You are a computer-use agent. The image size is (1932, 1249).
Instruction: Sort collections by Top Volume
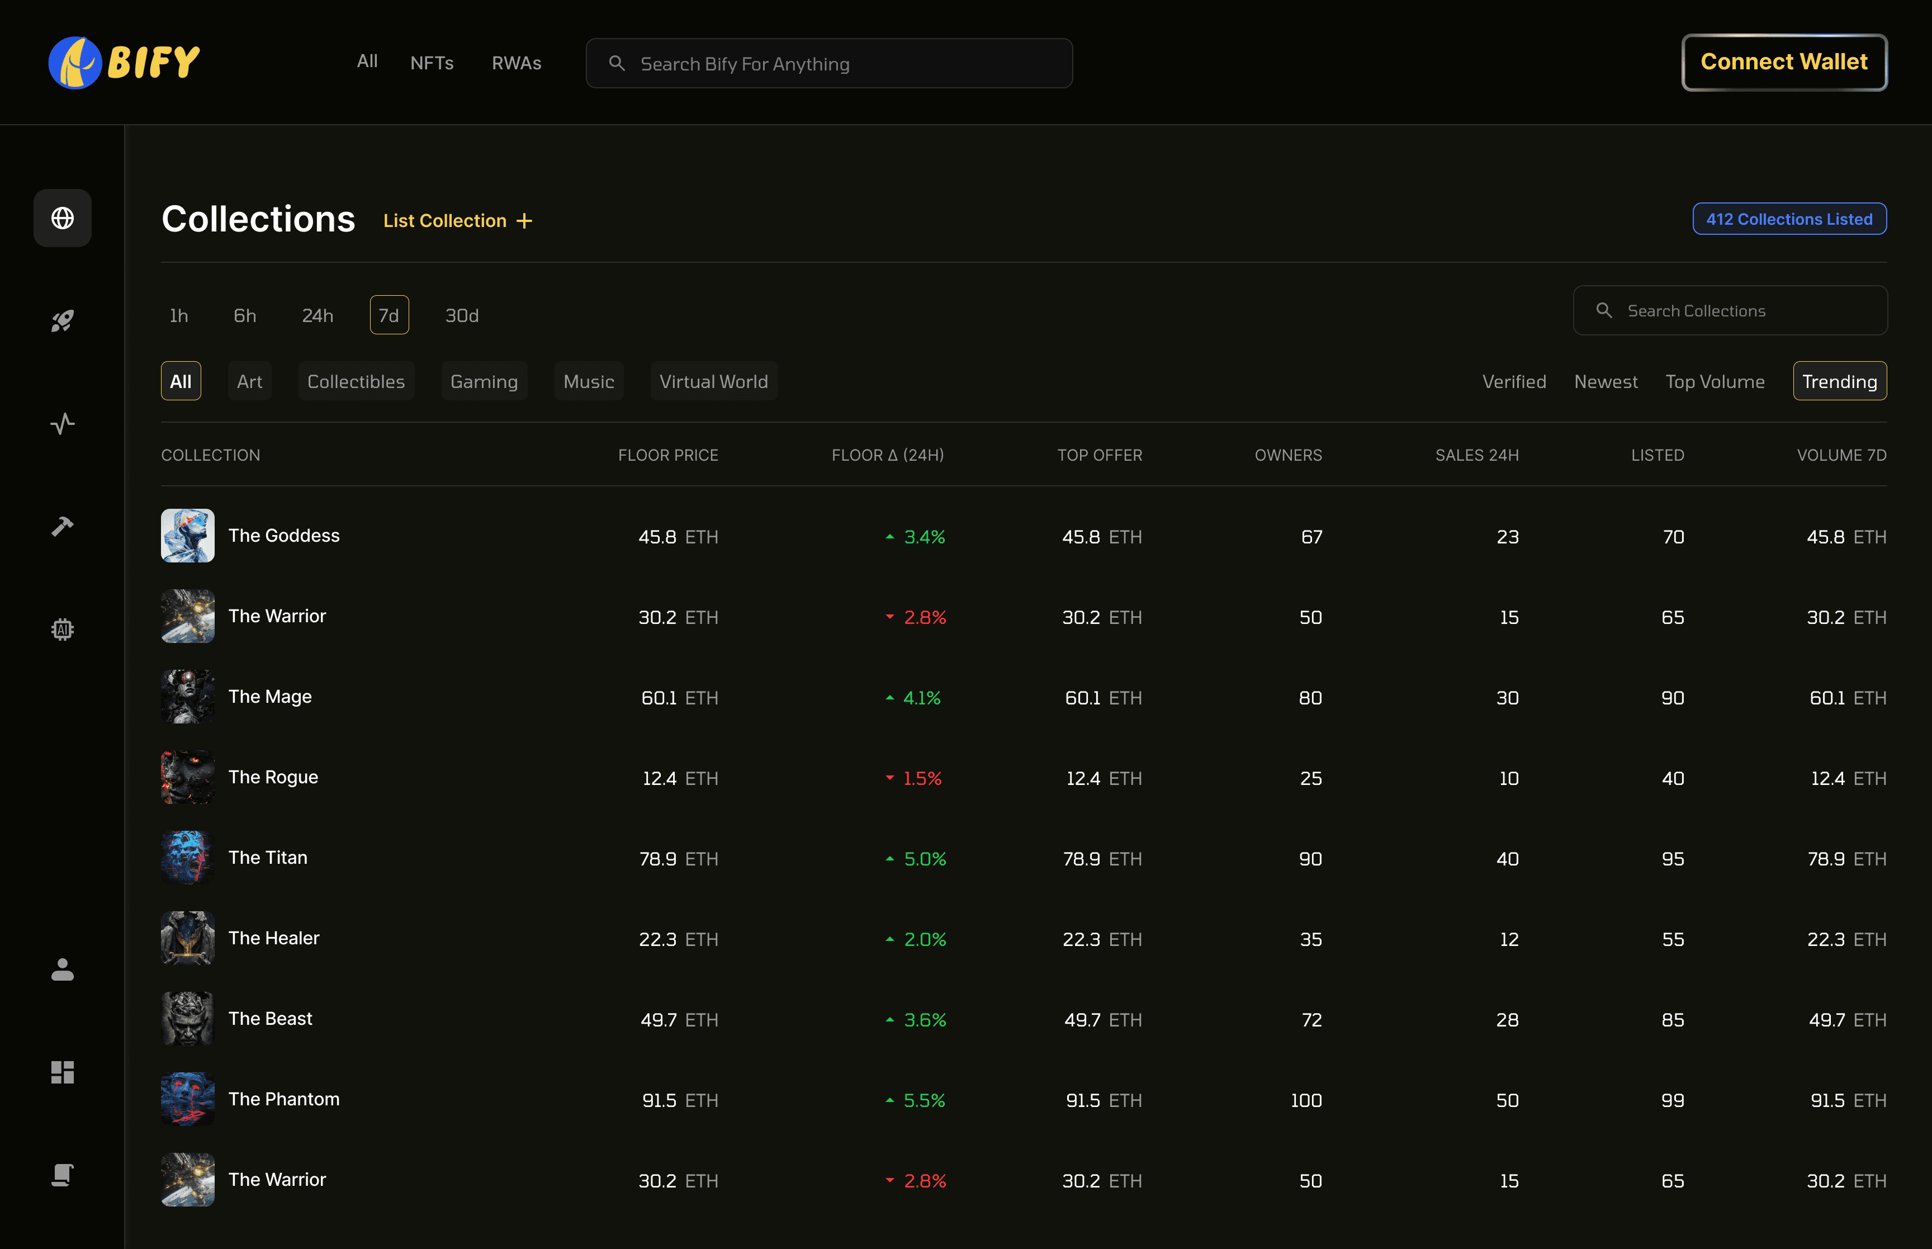(1715, 381)
